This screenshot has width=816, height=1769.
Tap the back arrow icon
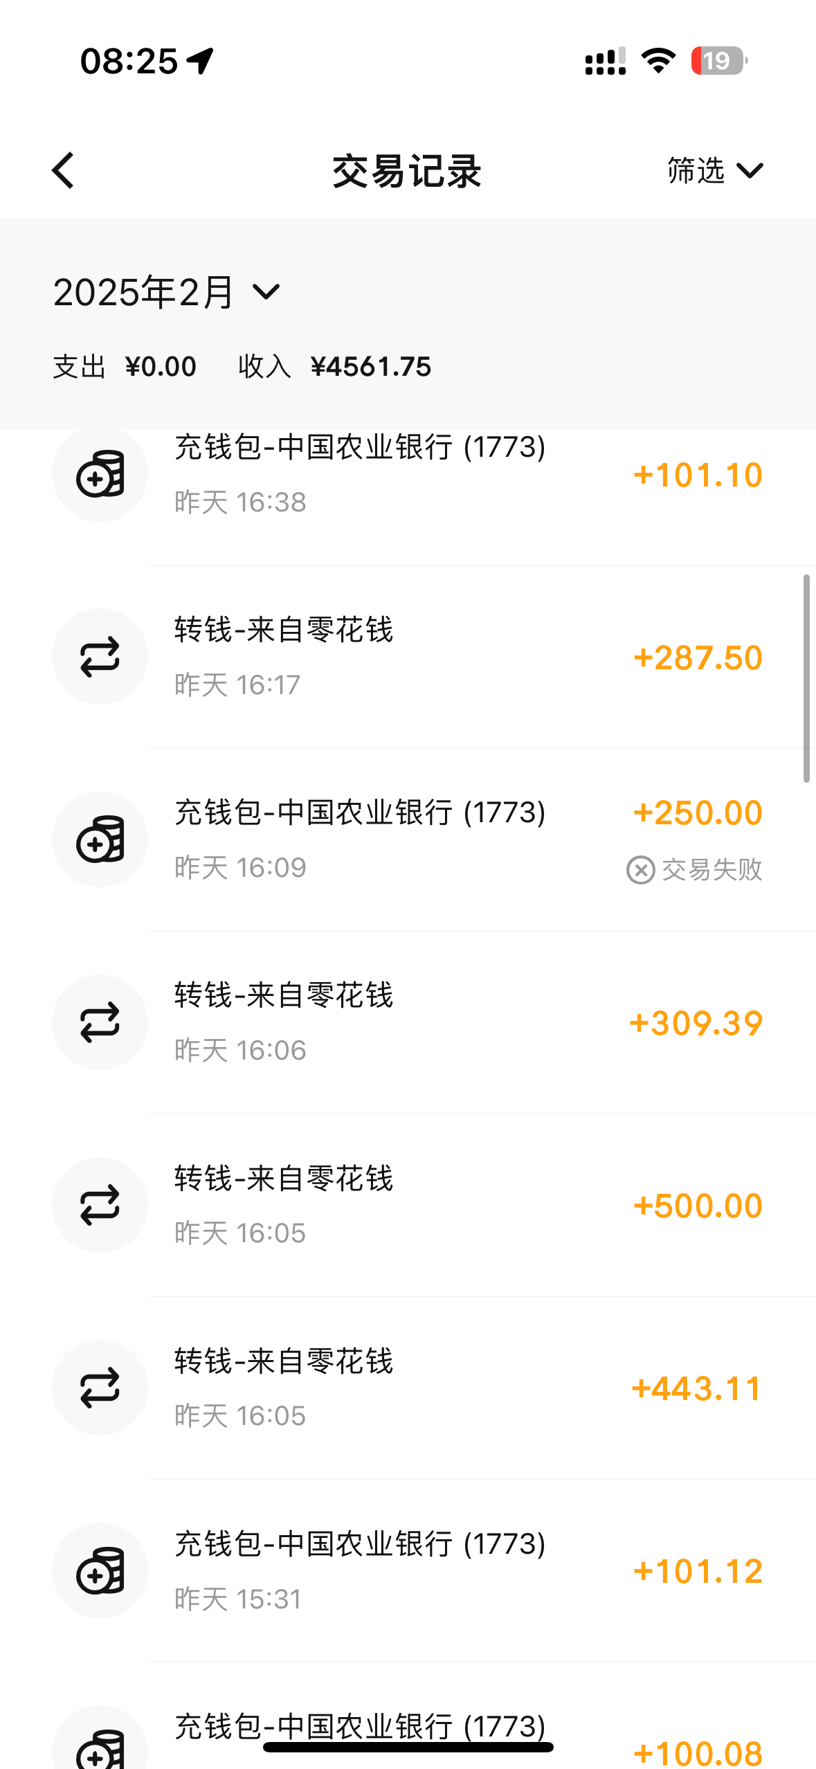64,170
